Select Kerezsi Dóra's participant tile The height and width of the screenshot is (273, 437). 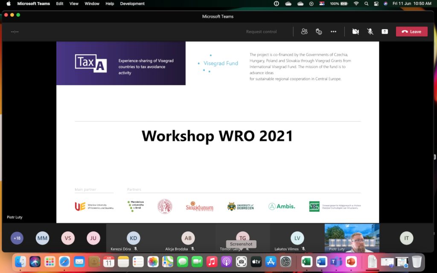click(133, 238)
